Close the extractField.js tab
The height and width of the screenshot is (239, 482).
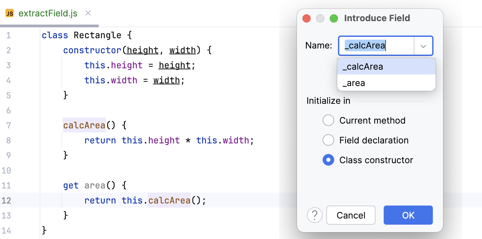click(88, 13)
